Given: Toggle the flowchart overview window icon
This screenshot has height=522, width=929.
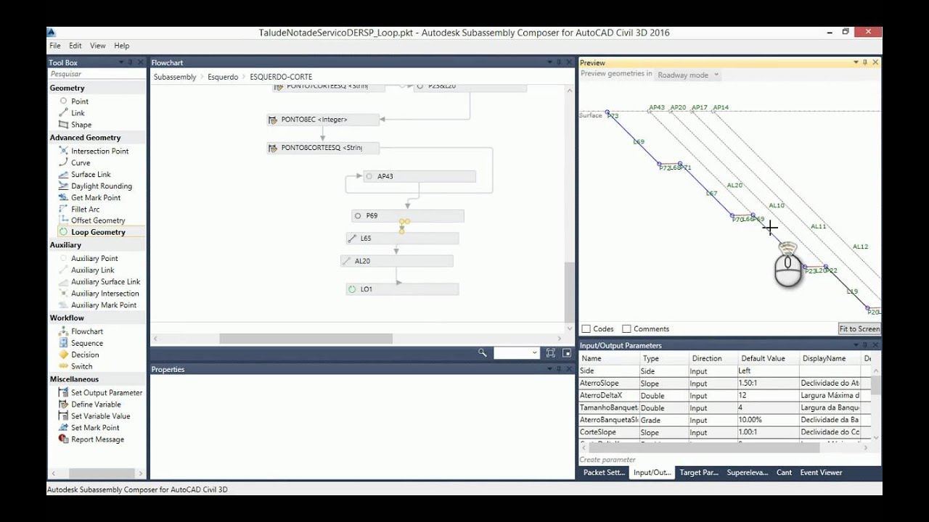Looking at the screenshot, I should tap(567, 353).
